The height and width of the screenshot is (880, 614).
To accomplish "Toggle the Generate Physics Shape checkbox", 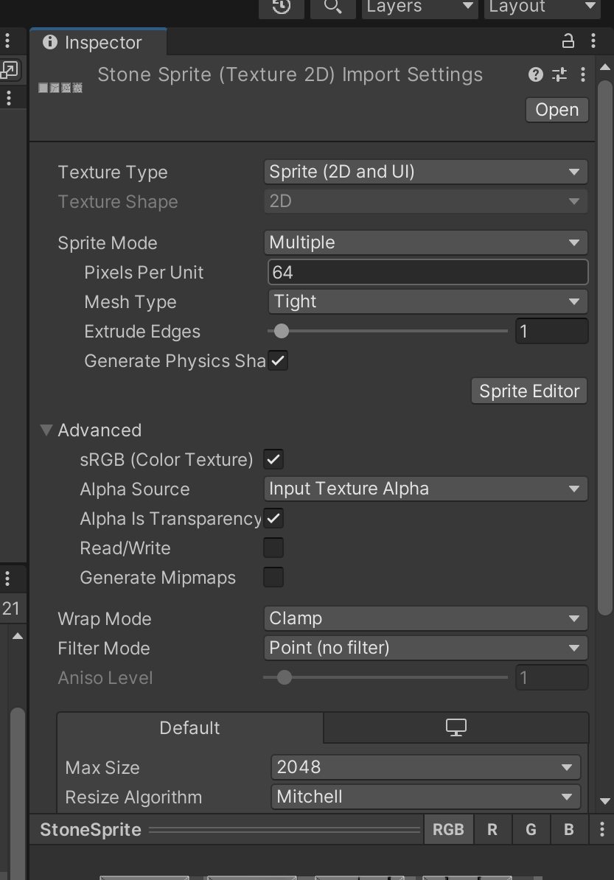I will pos(278,361).
